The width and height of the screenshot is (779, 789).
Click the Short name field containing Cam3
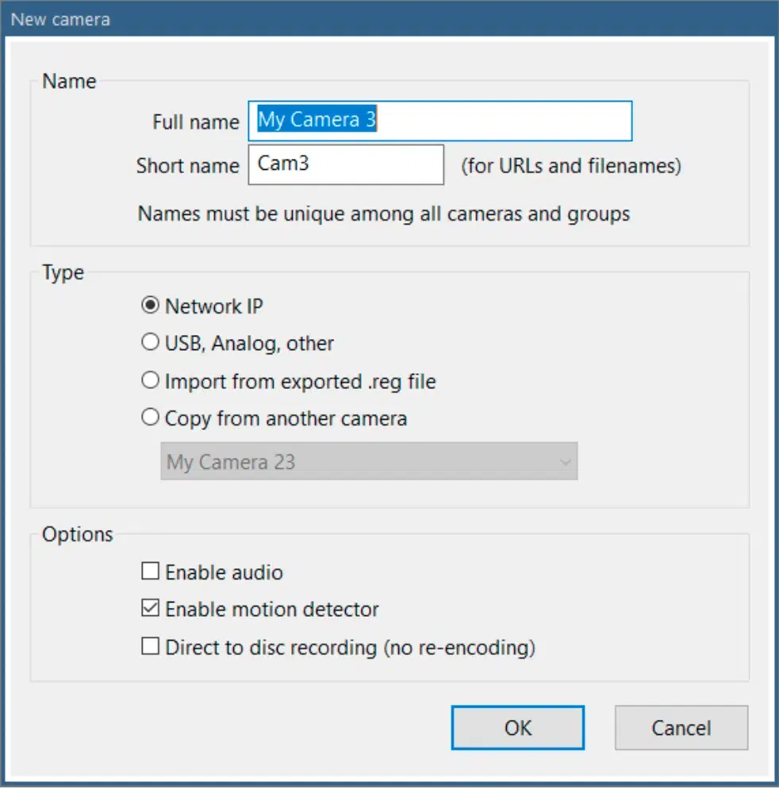click(x=345, y=165)
